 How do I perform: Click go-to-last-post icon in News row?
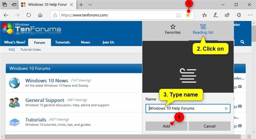pos(240,86)
